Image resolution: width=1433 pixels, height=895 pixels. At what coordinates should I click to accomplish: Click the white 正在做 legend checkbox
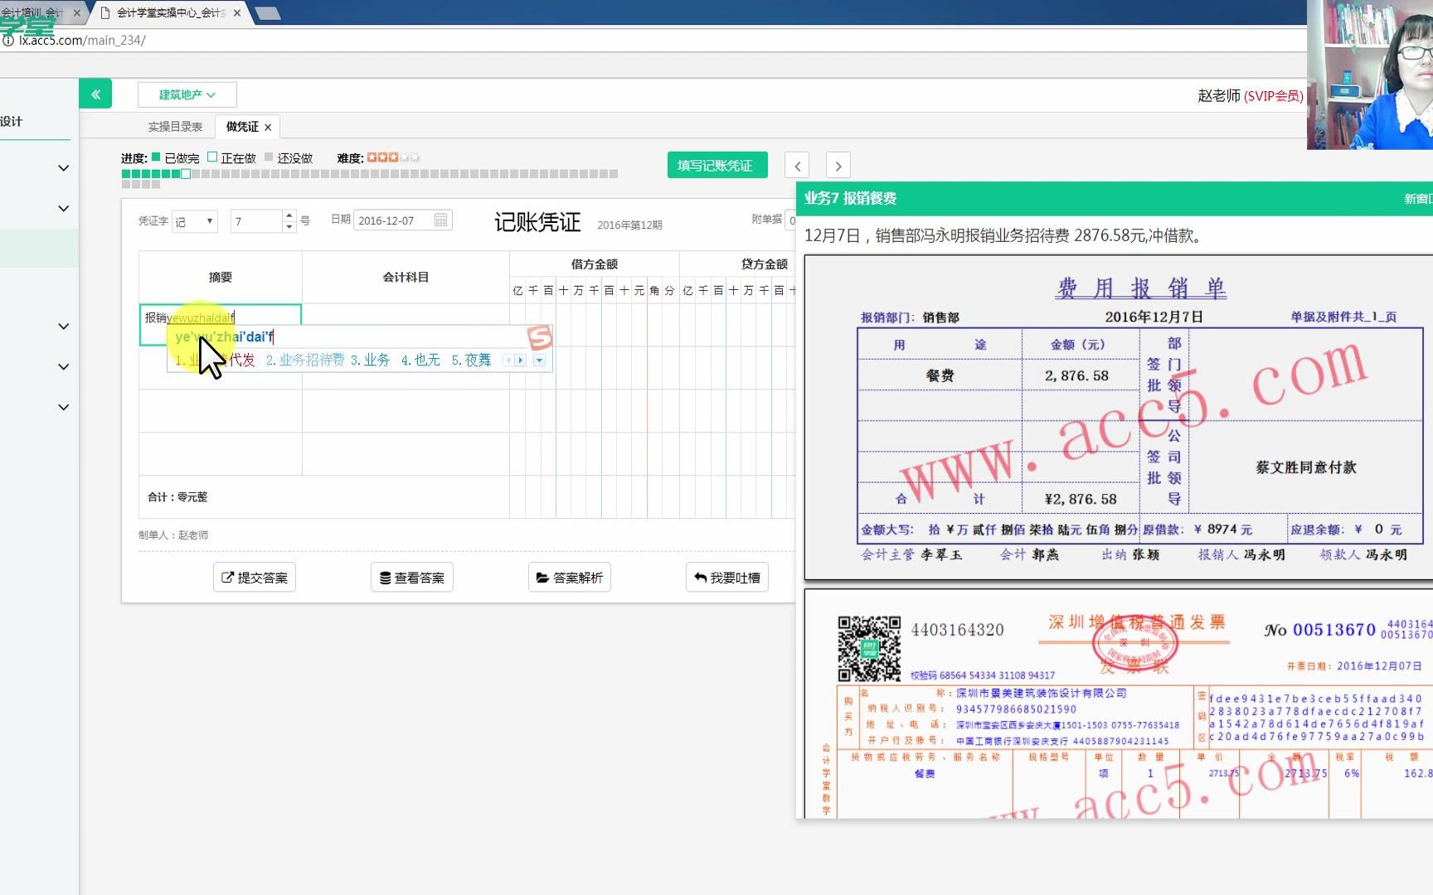point(213,157)
